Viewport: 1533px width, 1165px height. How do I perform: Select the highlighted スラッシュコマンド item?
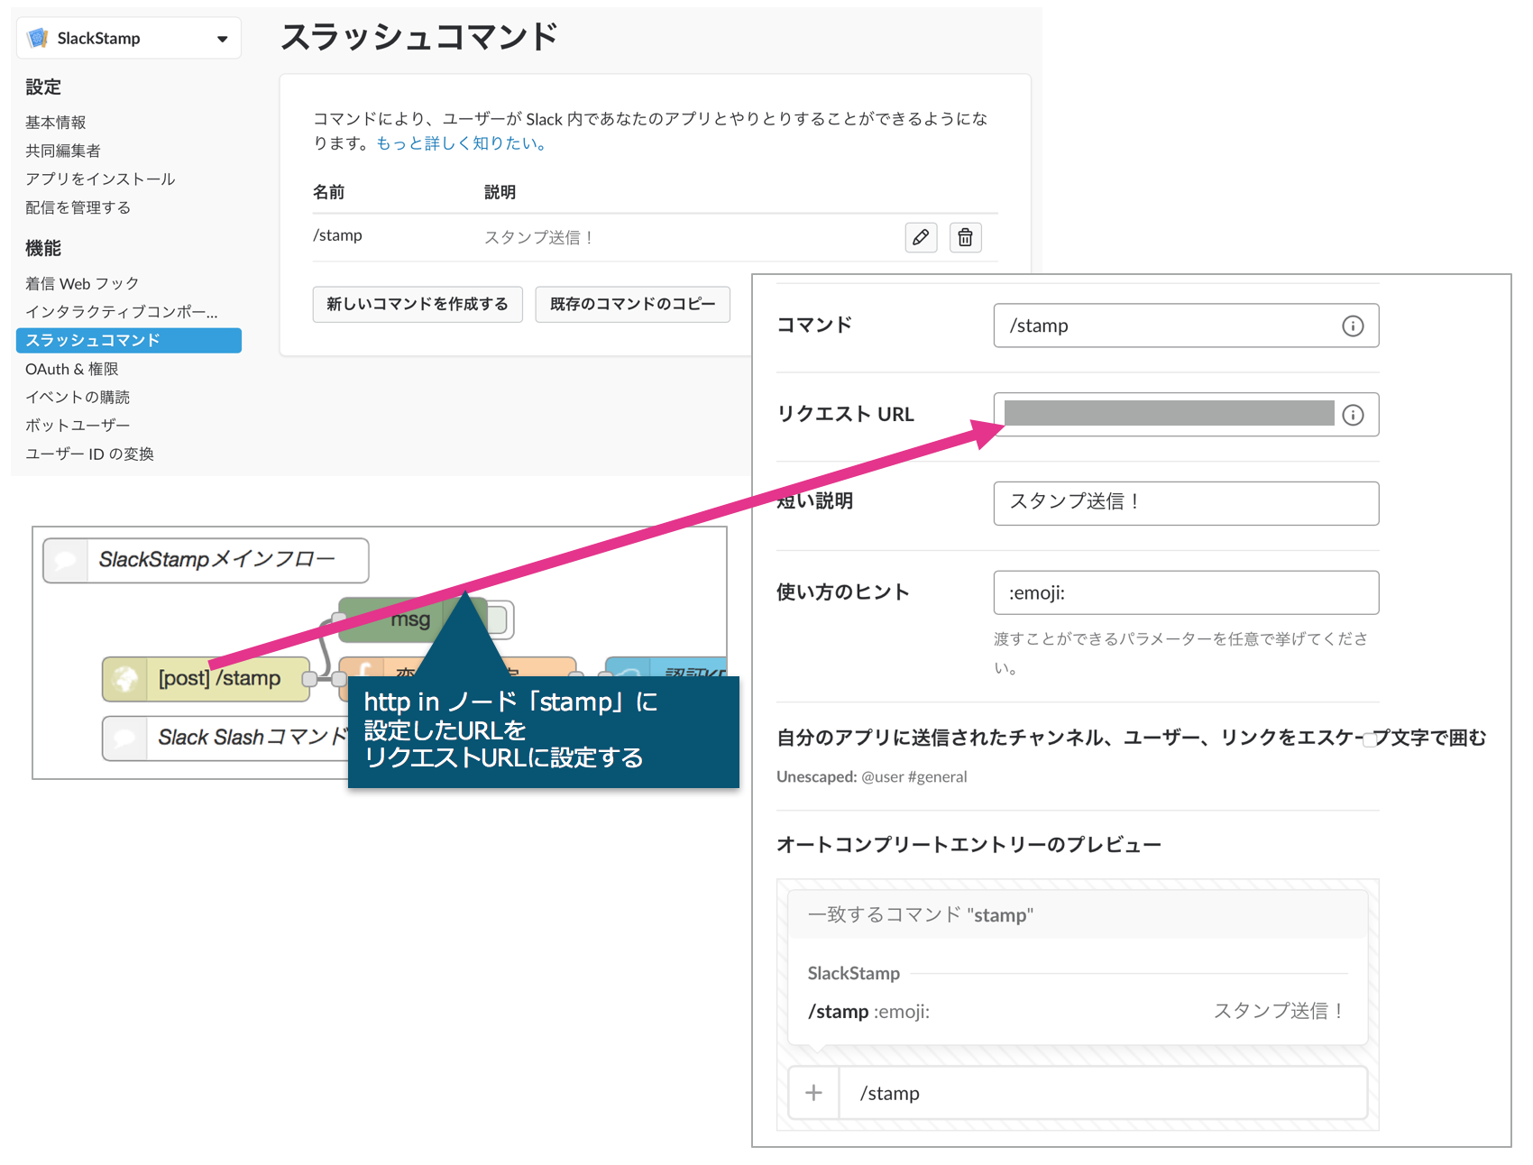click(x=129, y=340)
